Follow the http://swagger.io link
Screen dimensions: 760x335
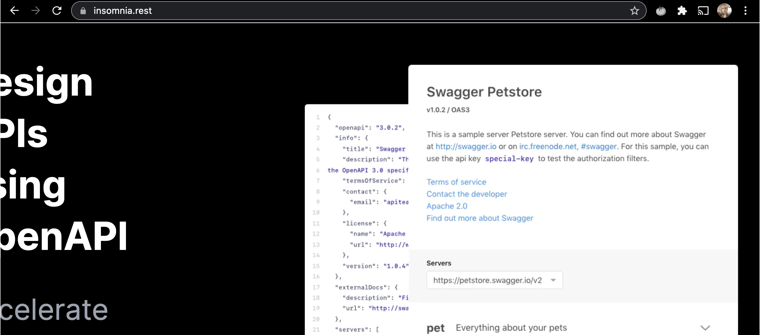466,146
